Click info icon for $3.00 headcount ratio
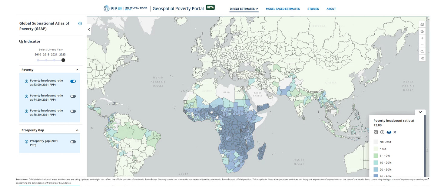Screen dimensions: 441x192 pyautogui.click(x=26, y=81)
